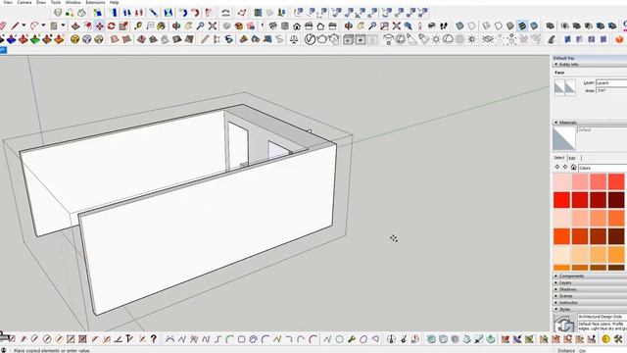This screenshot has width=627, height=353.
Task: Click the Default material preview thumbnail
Action: pos(564,138)
